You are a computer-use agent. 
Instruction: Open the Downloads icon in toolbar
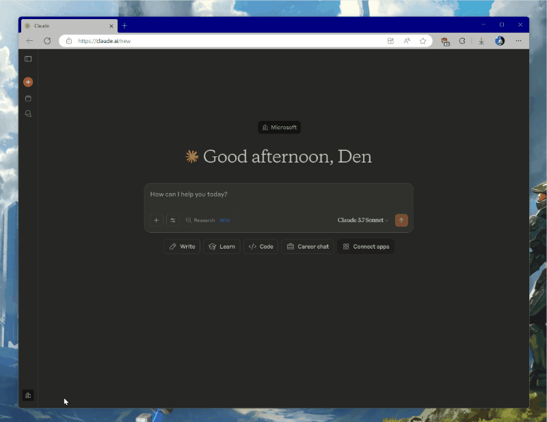click(481, 41)
